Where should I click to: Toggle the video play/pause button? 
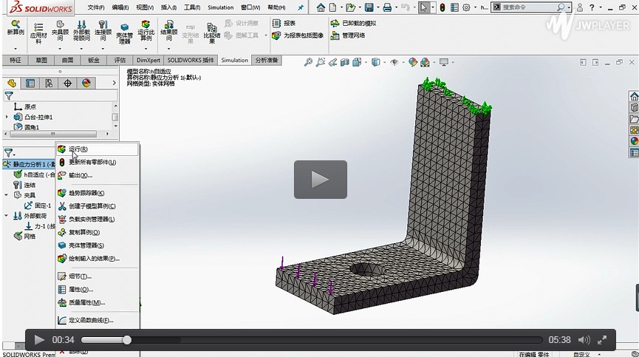39,340
